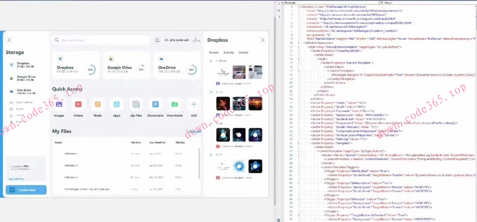Select the Dropbox storage card
This screenshot has height=222, width=477.
76,66
